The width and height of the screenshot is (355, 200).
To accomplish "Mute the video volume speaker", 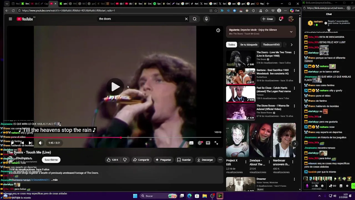I will (x=40, y=143).
